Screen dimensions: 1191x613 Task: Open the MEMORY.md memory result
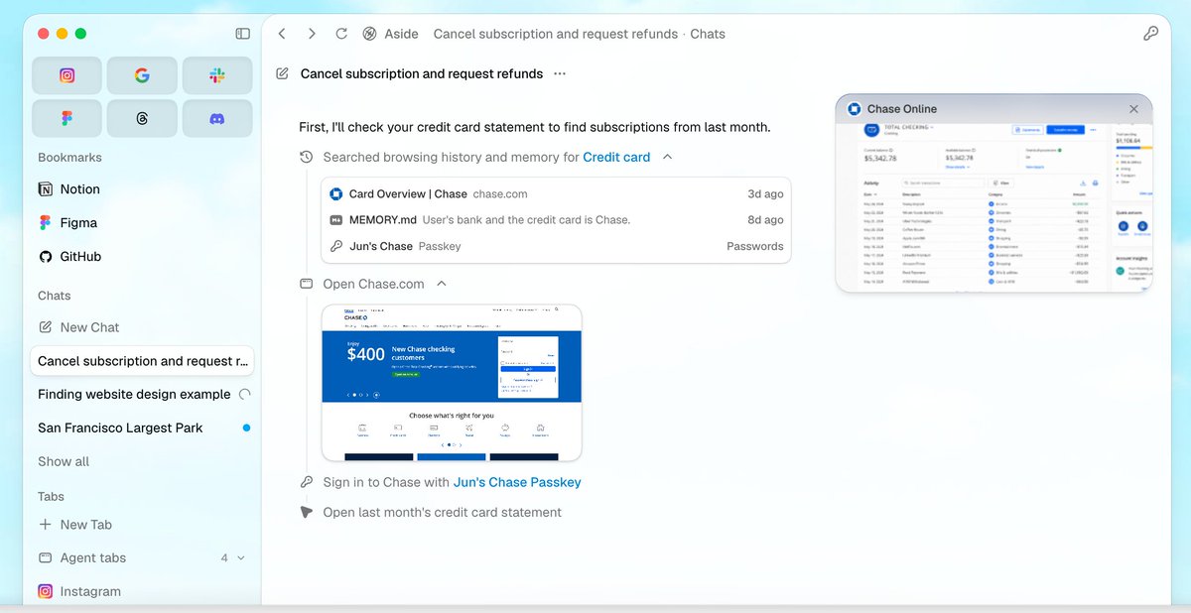point(556,220)
